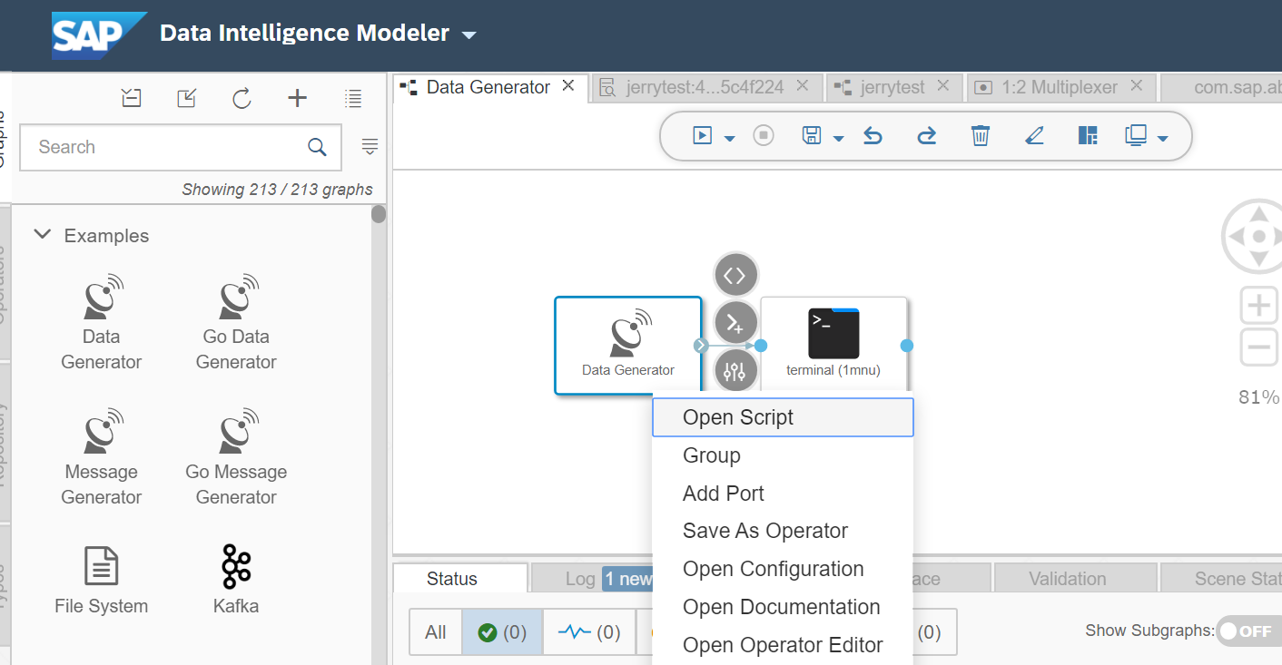Screen dimensions: 1282x665
Task: Save the graph with the disk icon
Action: [812, 136]
